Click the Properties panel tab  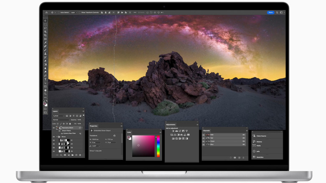(x=94, y=126)
